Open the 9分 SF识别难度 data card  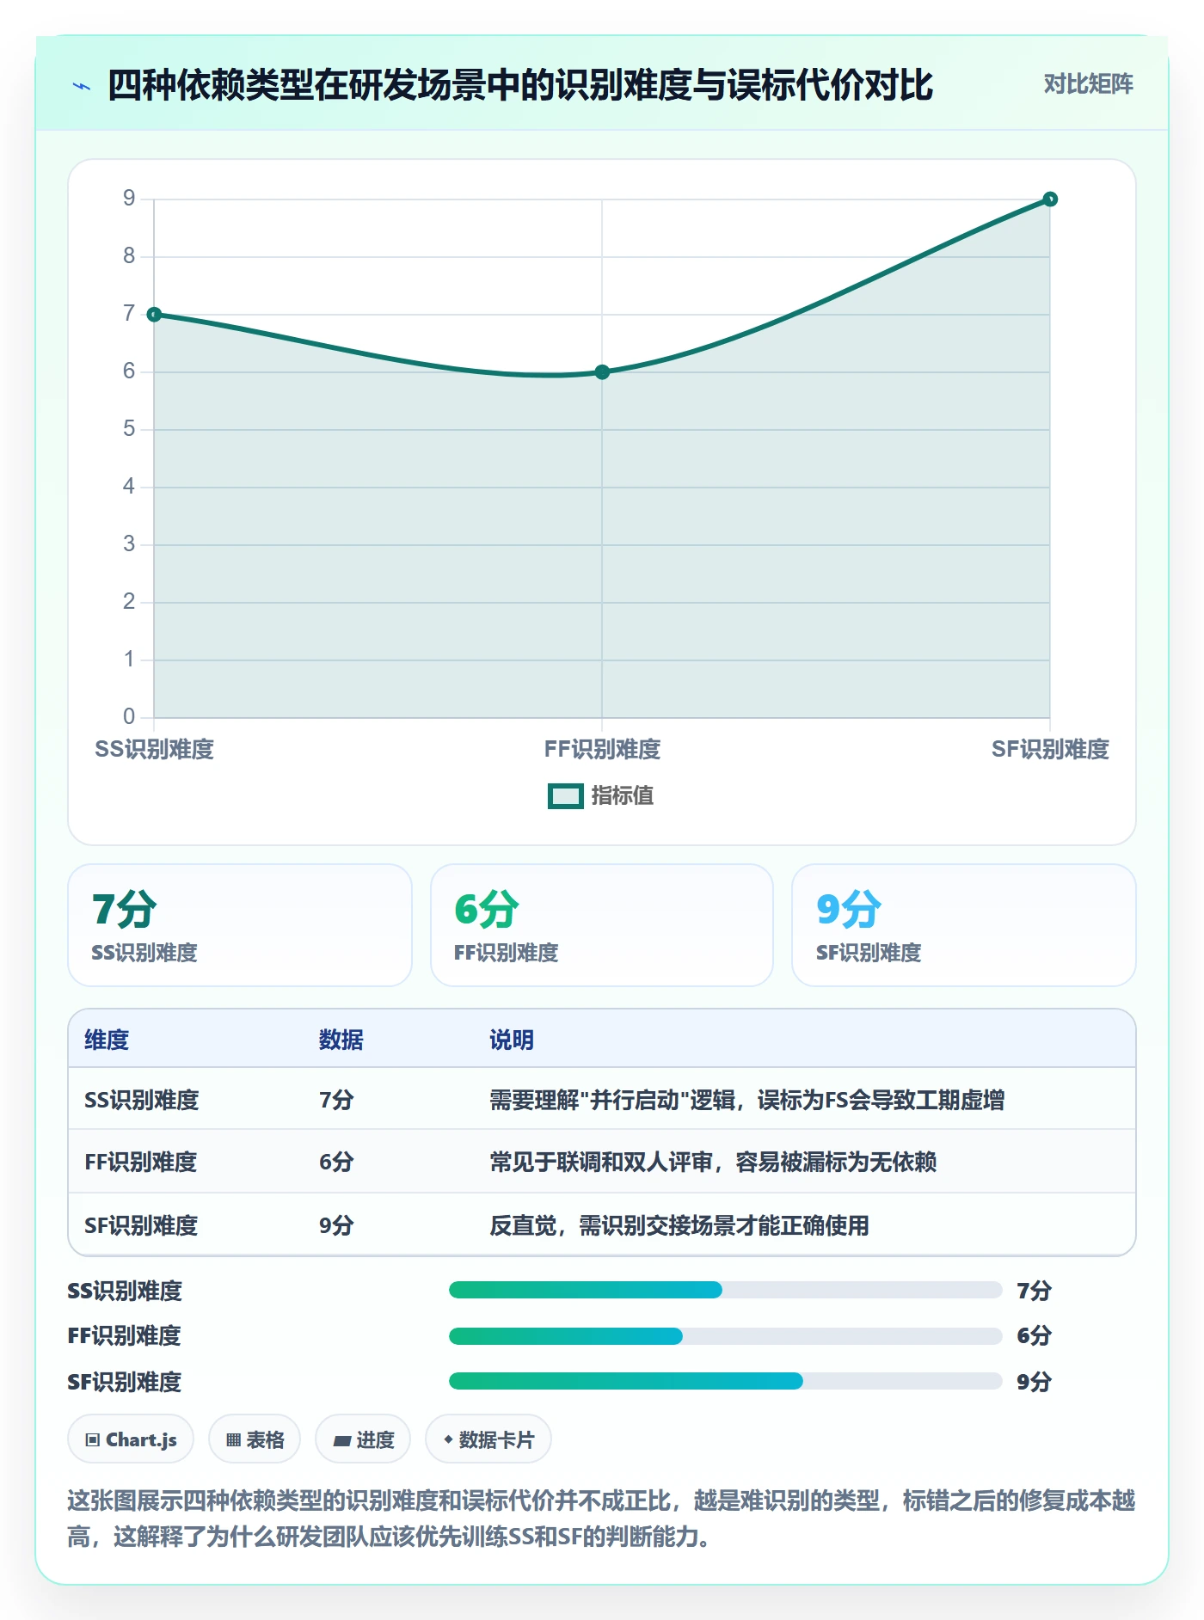click(964, 925)
